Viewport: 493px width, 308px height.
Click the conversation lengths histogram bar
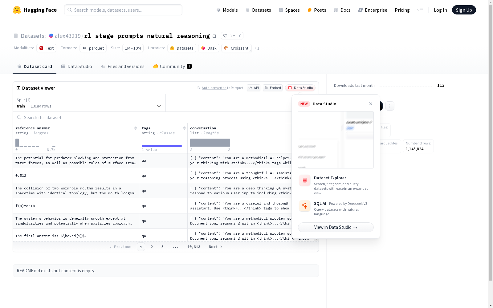pos(210,143)
